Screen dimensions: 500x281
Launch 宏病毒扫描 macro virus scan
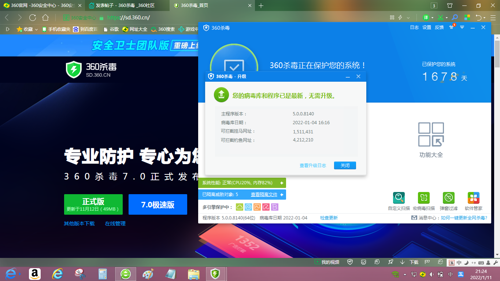click(x=424, y=201)
